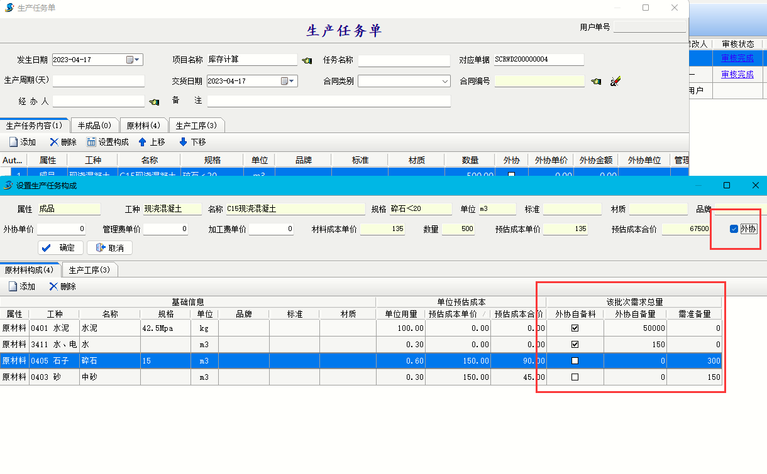This screenshot has height=474, width=767.
Task: Expand the 合同类别 combo box
Action: tap(445, 82)
